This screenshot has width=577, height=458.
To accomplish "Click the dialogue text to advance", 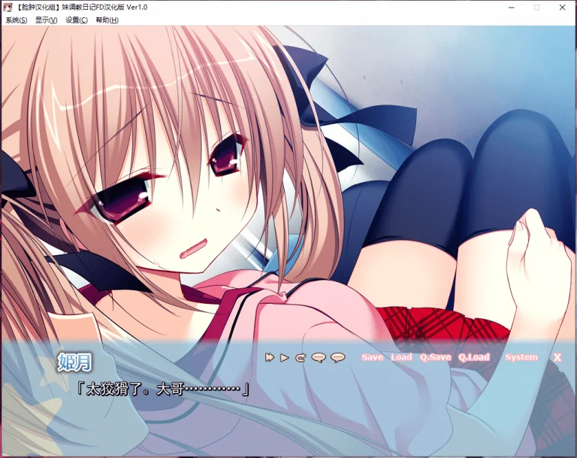I will [162, 390].
